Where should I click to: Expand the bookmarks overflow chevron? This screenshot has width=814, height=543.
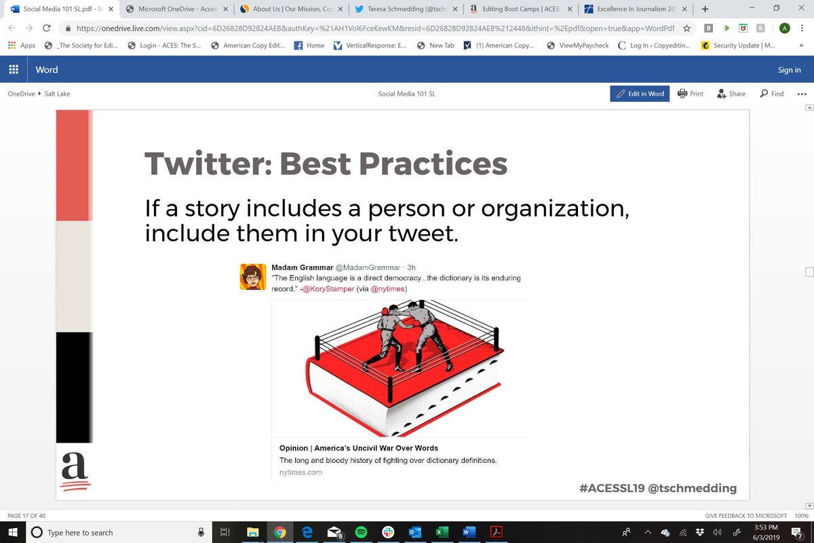point(802,45)
